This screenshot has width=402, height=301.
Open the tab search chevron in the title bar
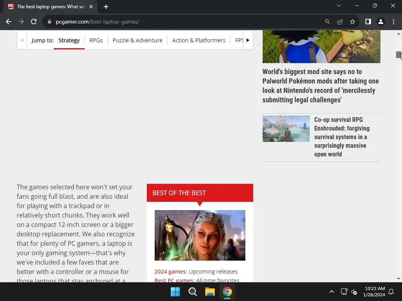[x=339, y=5]
